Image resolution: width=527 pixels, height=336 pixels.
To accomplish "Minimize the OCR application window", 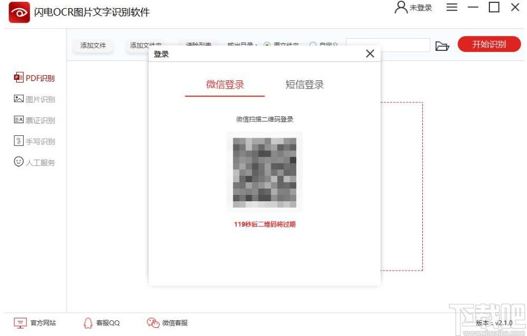I will 473,7.
